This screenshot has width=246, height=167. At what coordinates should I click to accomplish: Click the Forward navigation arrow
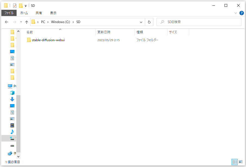pyautogui.click(x=14, y=22)
